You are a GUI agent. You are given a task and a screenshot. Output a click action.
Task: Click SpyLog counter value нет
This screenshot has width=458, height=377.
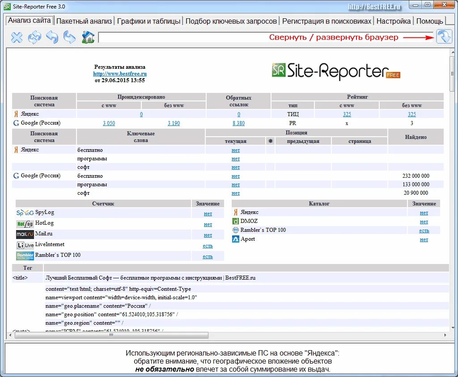tap(208, 214)
